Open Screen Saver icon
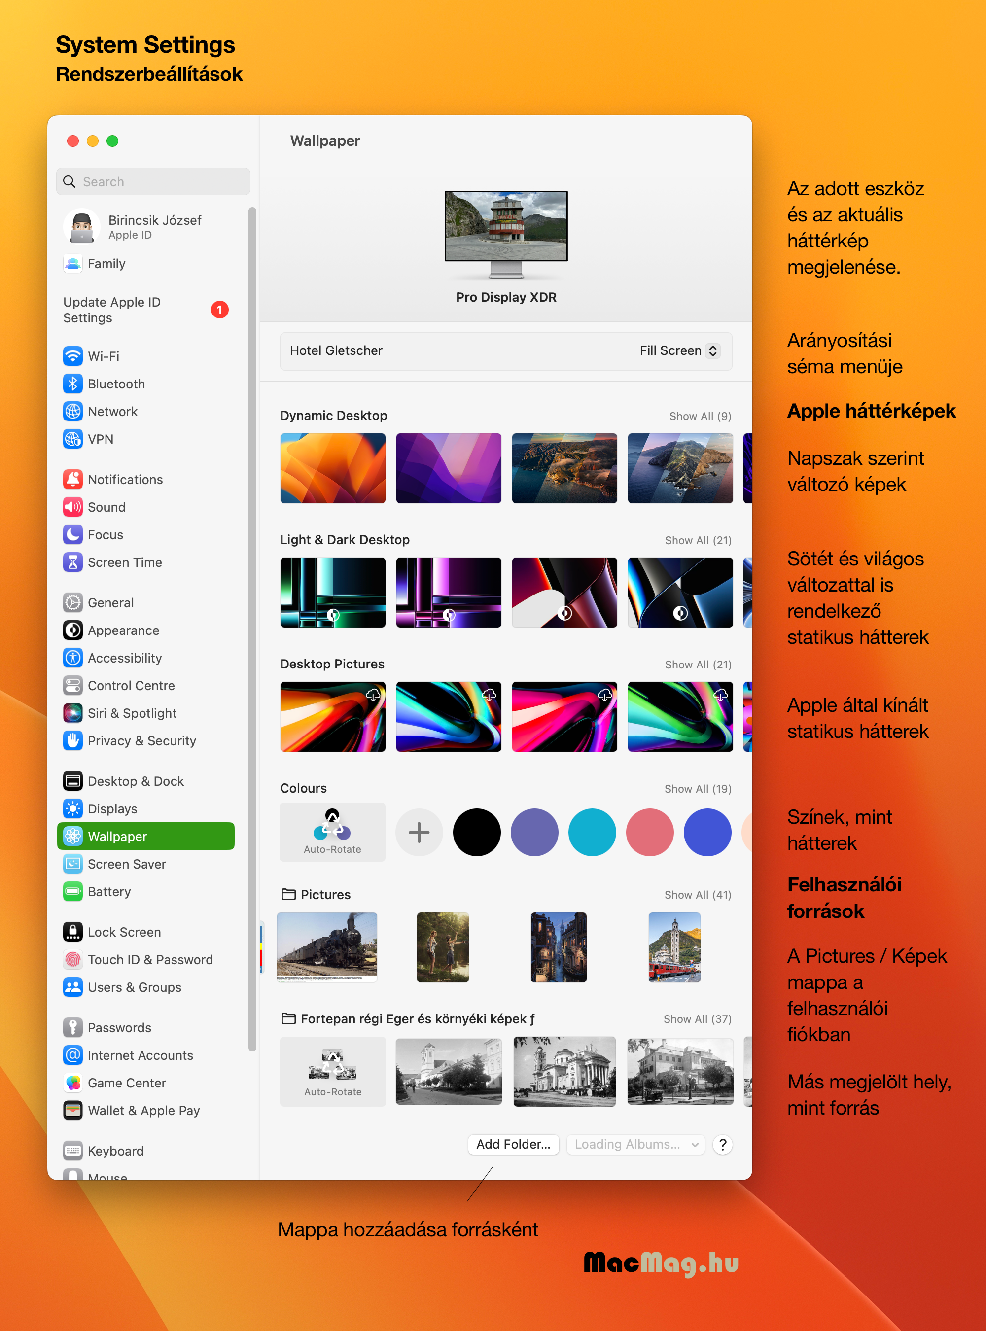 point(73,864)
